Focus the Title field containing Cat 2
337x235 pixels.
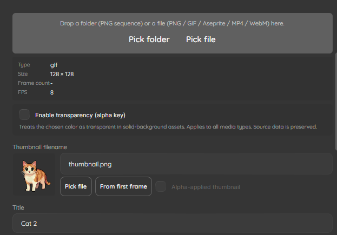click(x=173, y=224)
